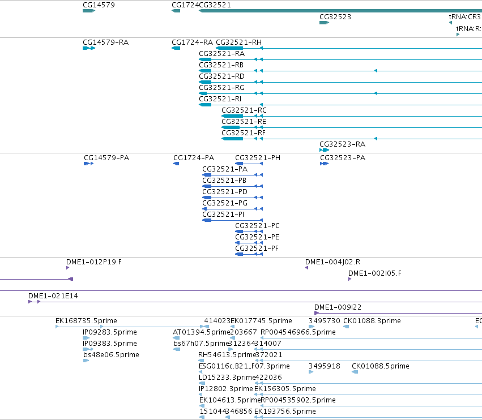Click the CG32521-PH protein label
Screen dimensions: 482x420
pos(258,158)
